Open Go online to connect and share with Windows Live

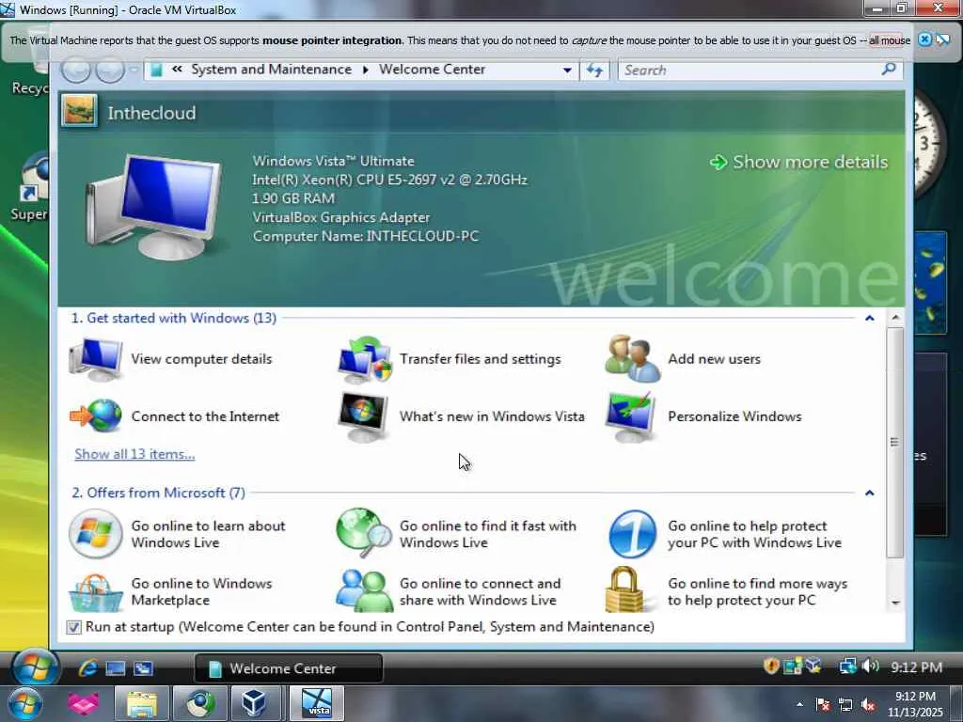tap(449, 592)
